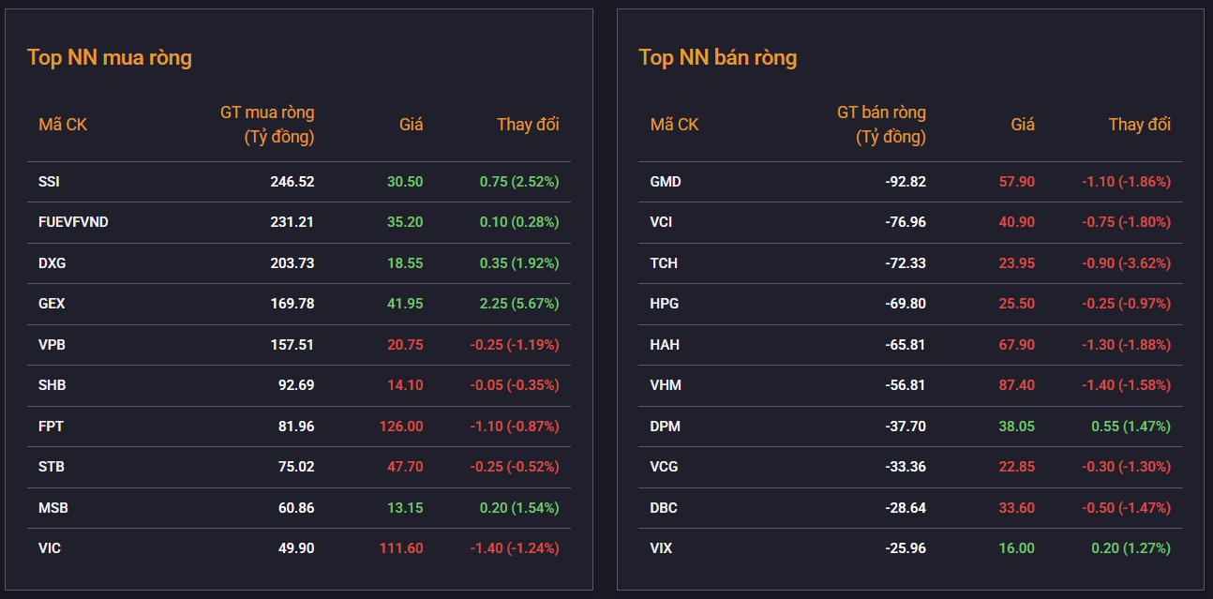Viewport: 1213px width, 599px height.
Task: Click 'Thay đổi' header in net sell table
Action: click(x=1139, y=125)
